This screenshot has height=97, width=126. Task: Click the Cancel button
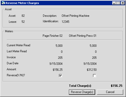[110, 92]
